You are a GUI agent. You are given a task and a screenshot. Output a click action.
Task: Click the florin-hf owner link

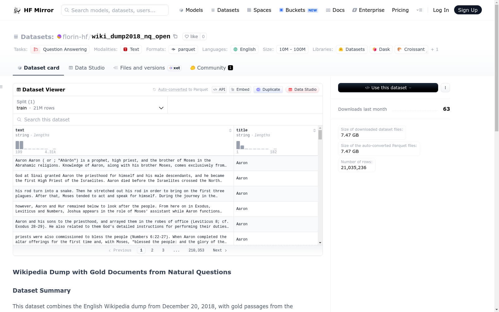point(75,37)
